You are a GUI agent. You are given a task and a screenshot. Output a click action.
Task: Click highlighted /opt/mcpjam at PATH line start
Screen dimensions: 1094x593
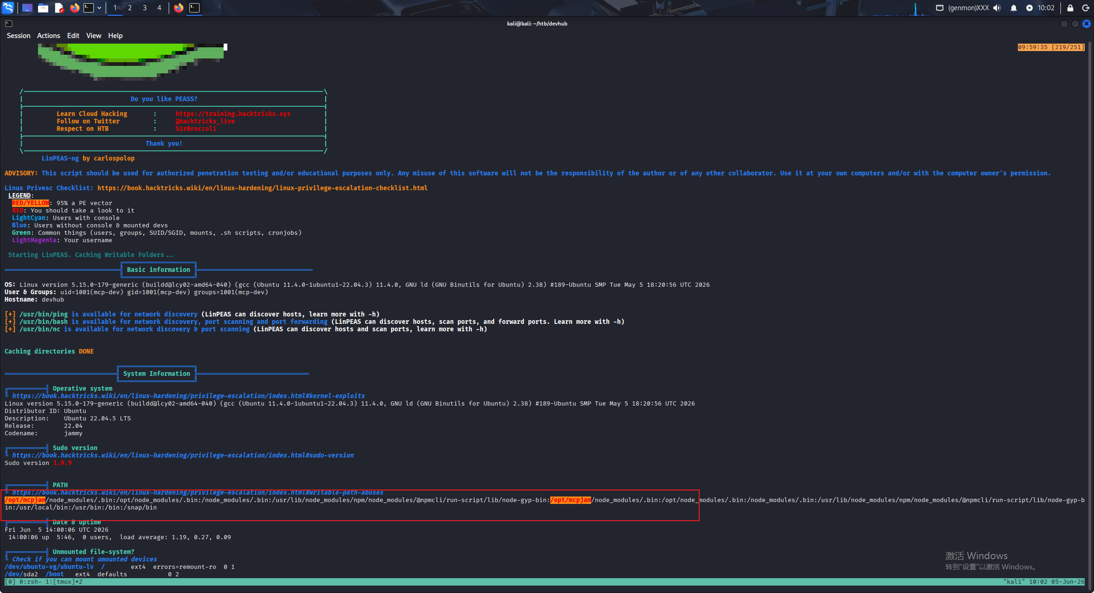pyautogui.click(x=25, y=500)
